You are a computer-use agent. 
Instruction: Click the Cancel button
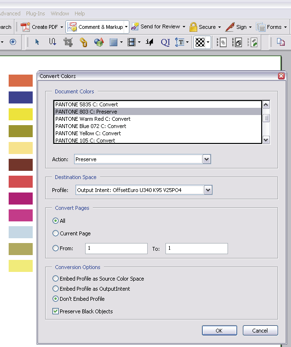click(260, 331)
